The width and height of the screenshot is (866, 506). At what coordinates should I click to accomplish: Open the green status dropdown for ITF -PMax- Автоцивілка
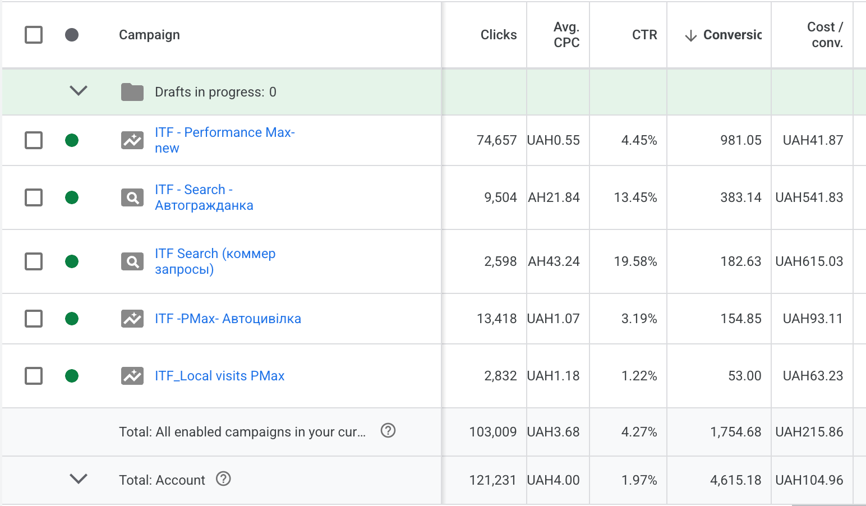72,319
